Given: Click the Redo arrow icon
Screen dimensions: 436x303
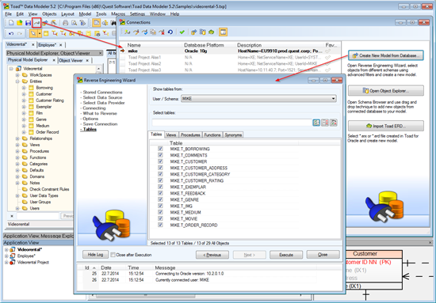Looking at the screenshot, I should [20, 33].
